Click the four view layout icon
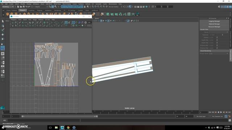This screenshot has height=130, width=232. [3, 58]
